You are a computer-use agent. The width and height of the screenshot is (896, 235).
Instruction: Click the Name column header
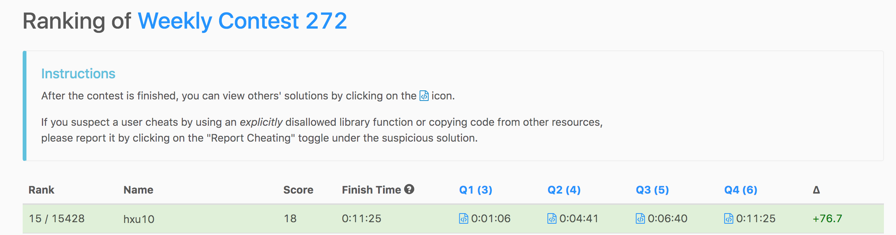pos(138,190)
